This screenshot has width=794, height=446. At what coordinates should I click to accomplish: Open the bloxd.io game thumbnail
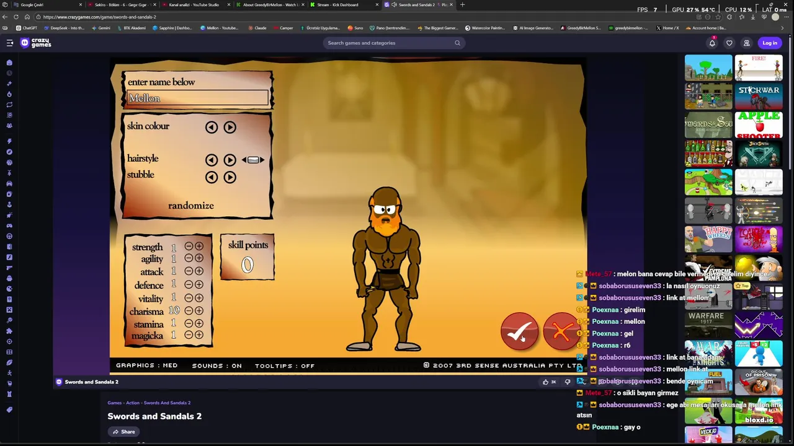[x=759, y=410]
